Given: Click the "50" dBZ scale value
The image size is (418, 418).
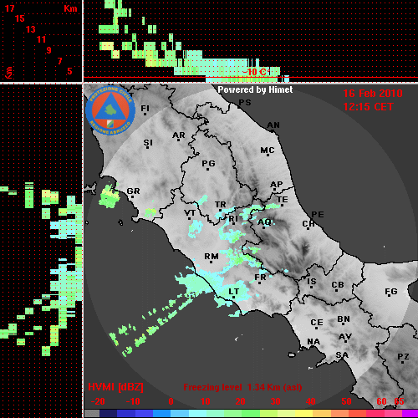Looking at the screenshot, I should pyautogui.click(x=346, y=401).
